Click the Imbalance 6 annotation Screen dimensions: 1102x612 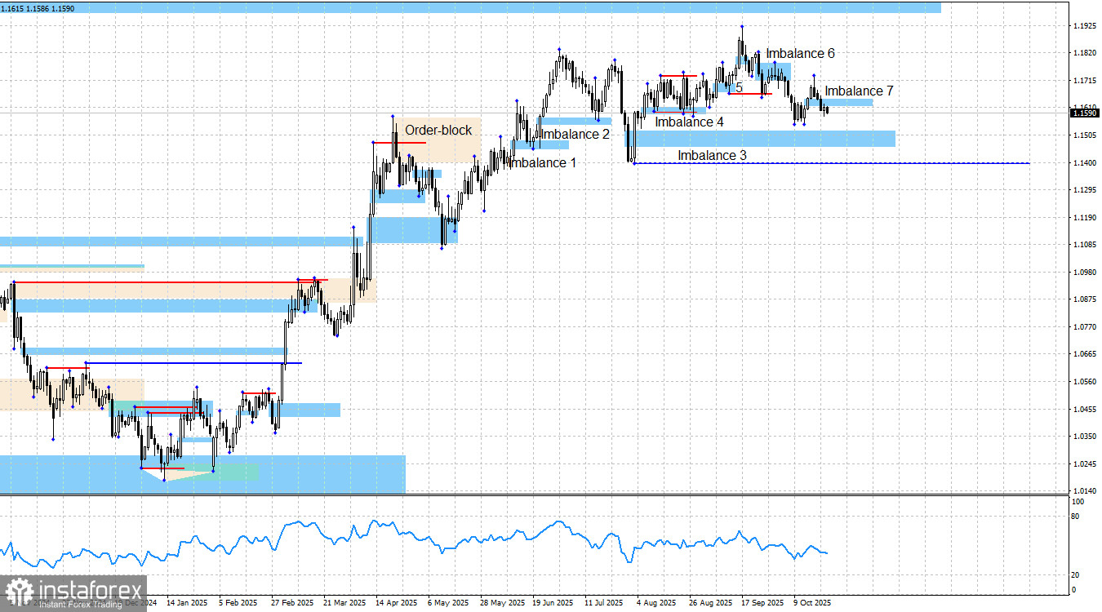point(800,53)
